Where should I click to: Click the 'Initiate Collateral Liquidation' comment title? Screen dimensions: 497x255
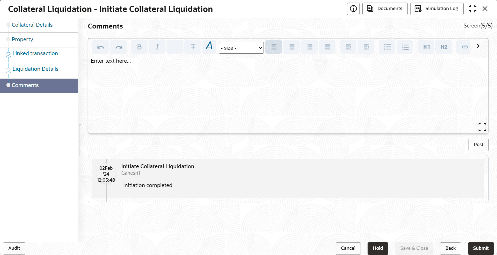[x=158, y=166]
